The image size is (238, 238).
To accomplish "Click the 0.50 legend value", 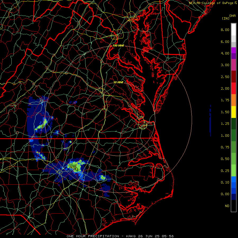I will (x=225, y=159).
